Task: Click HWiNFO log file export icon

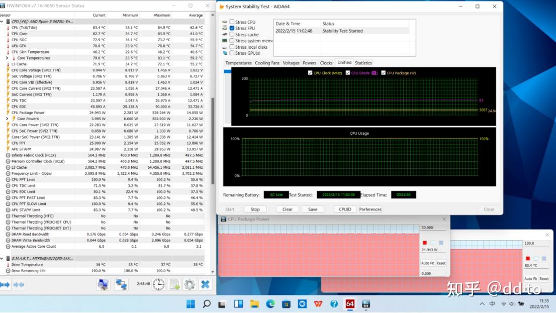Action: coord(174,284)
